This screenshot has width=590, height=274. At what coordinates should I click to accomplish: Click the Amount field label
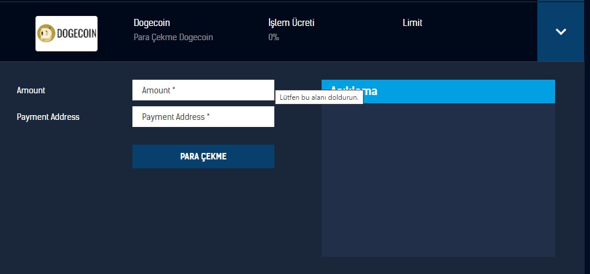31,90
